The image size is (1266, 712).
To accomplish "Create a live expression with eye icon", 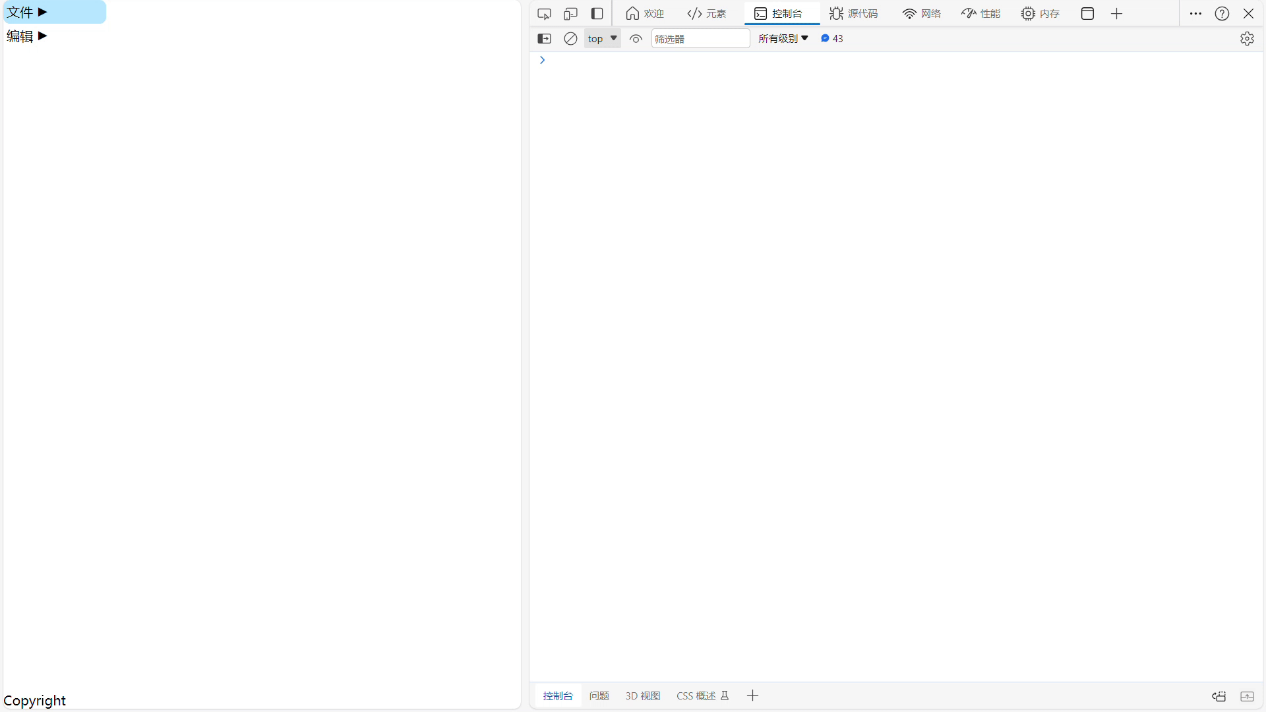I will (636, 39).
